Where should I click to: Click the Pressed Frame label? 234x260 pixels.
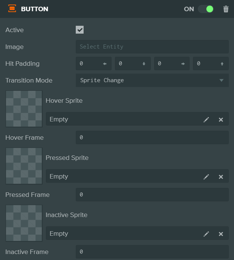pos(28,195)
